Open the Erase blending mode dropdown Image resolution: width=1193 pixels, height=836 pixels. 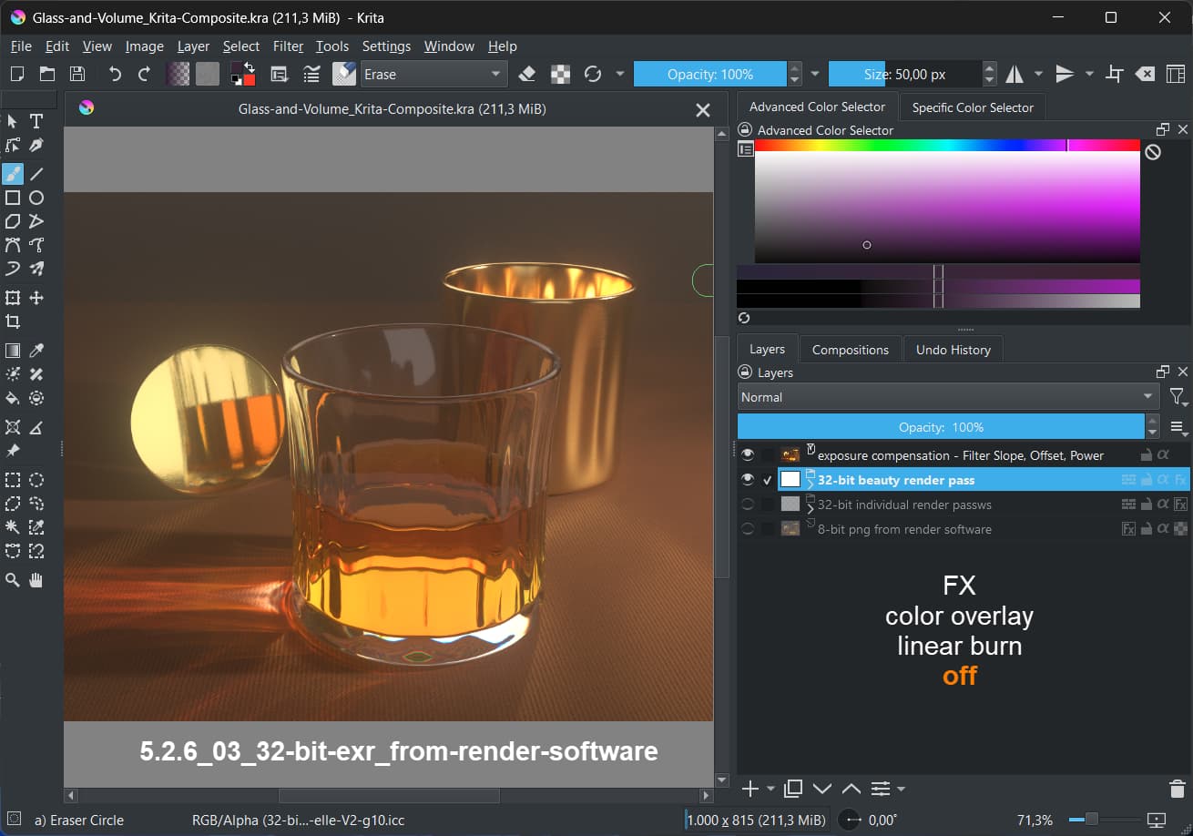pyautogui.click(x=433, y=75)
